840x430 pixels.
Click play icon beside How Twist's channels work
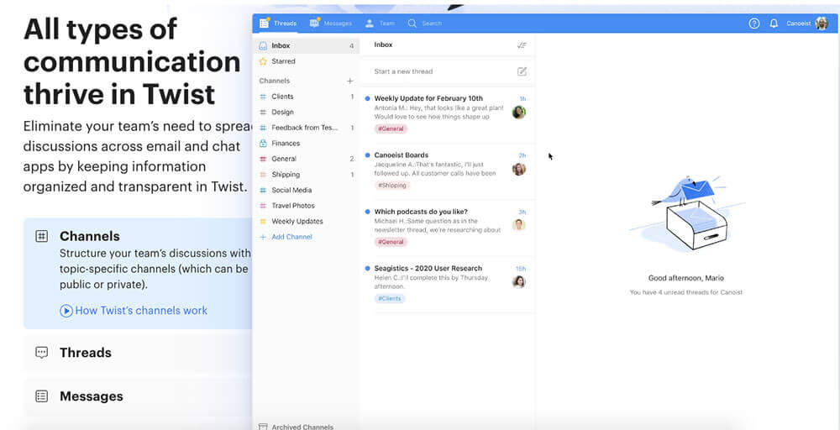tap(66, 311)
